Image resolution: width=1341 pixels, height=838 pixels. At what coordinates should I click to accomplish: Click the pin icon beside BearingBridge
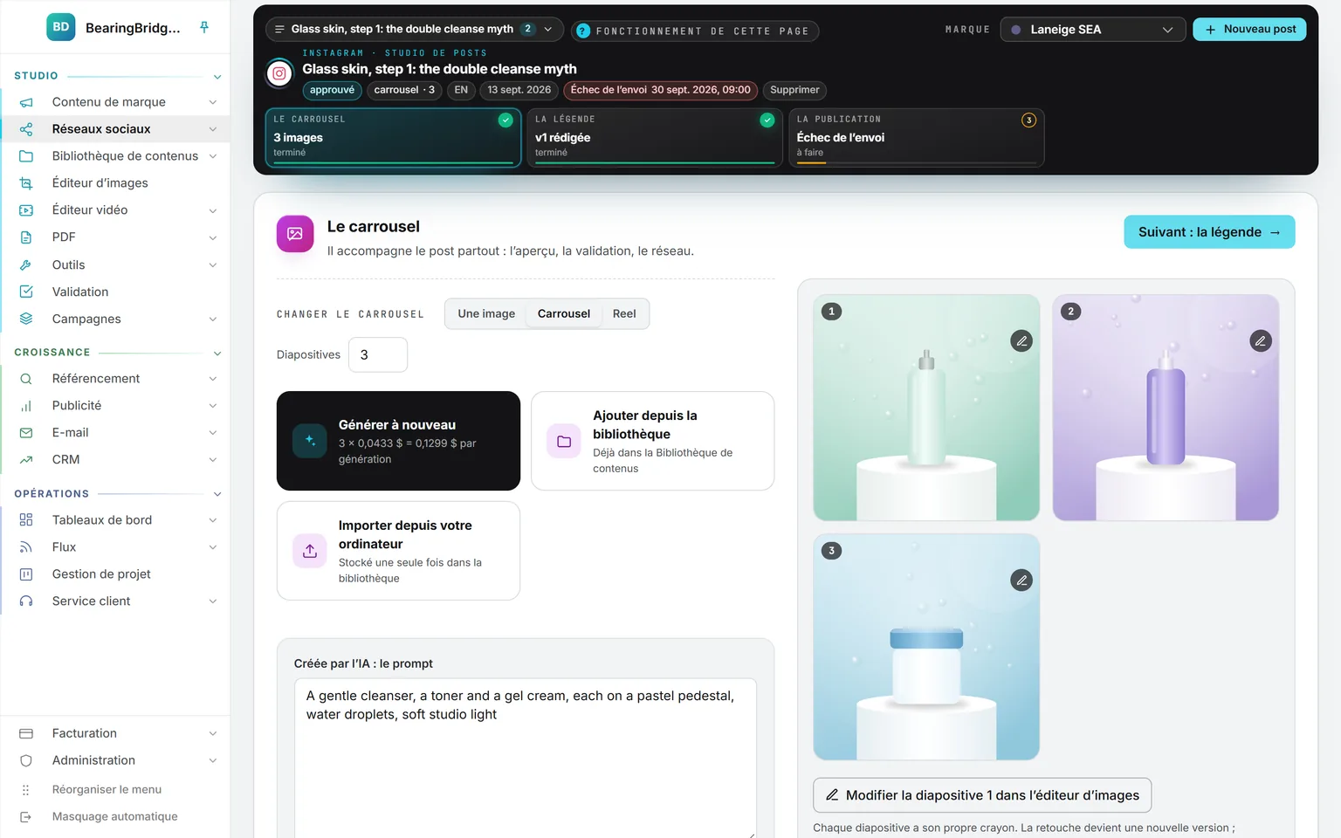[x=204, y=27]
